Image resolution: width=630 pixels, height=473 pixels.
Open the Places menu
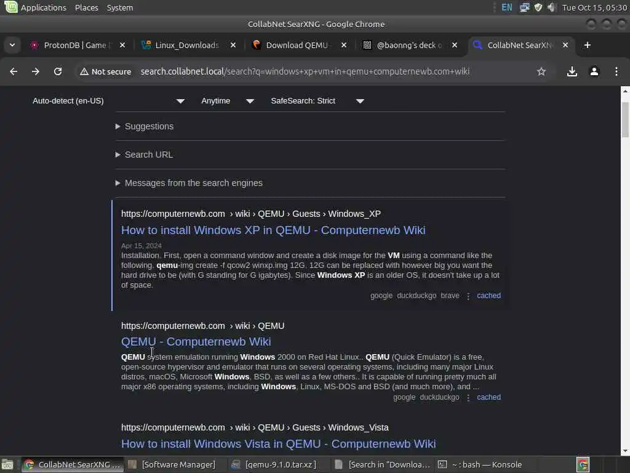pyautogui.click(x=86, y=7)
